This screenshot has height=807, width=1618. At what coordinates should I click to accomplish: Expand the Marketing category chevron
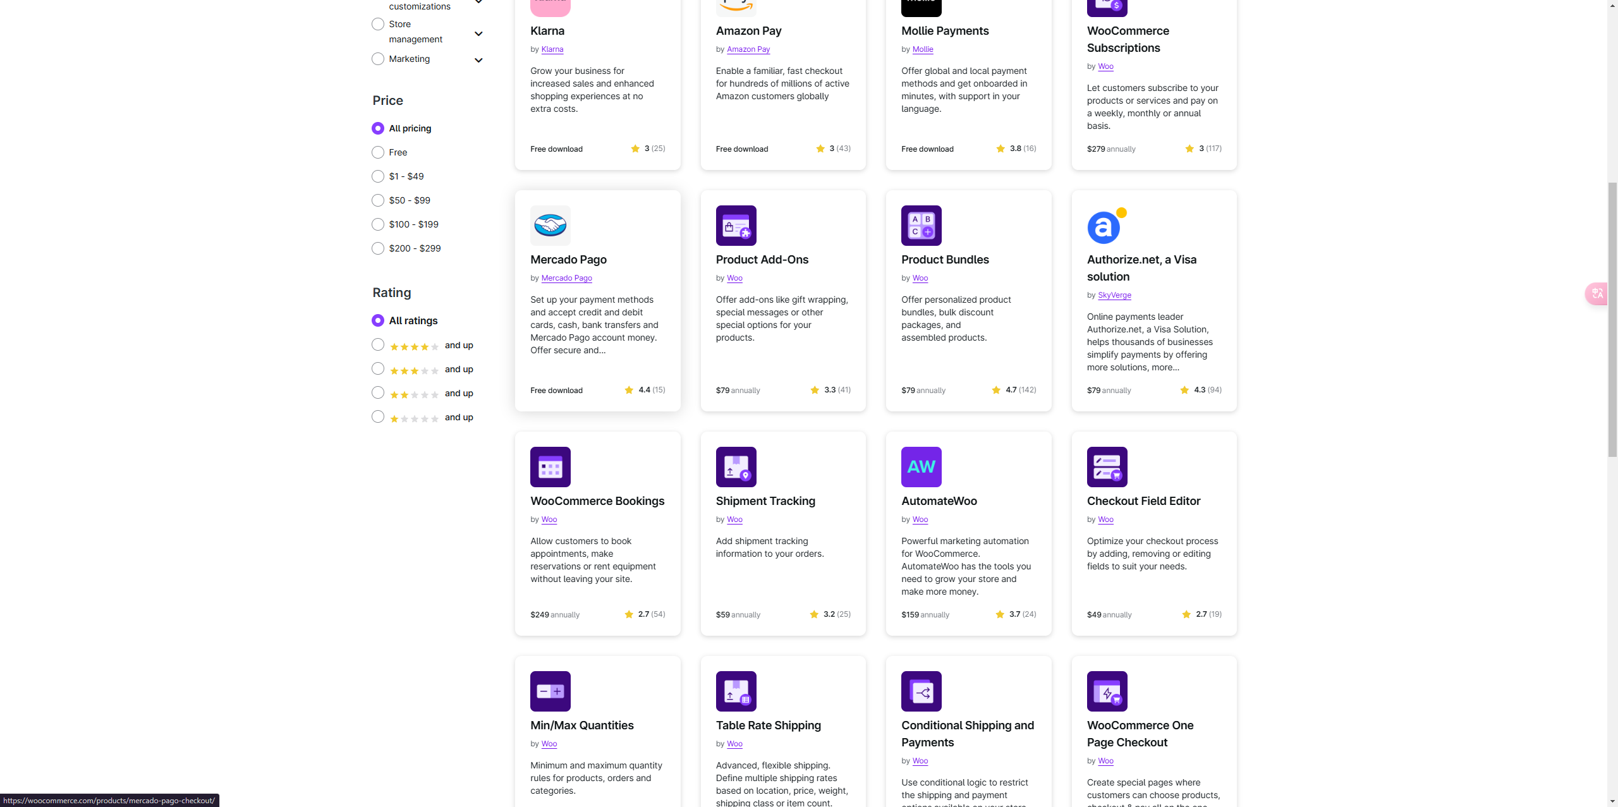478,60
